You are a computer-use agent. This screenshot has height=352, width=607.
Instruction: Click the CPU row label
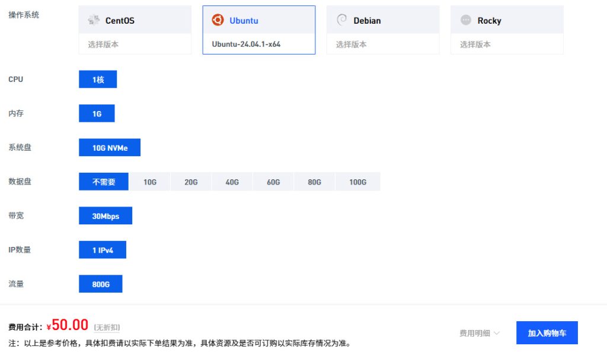(x=15, y=79)
